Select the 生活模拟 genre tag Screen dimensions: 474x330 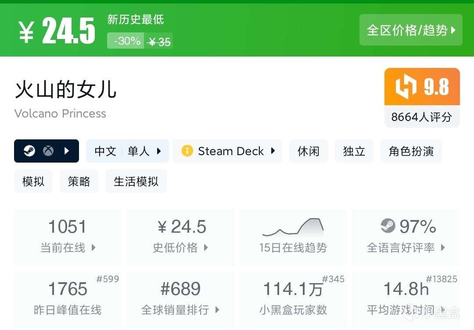pyautogui.click(x=136, y=181)
